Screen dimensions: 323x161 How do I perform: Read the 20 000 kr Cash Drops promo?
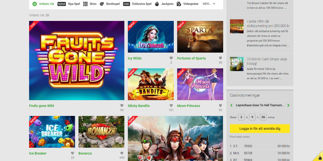point(267,62)
